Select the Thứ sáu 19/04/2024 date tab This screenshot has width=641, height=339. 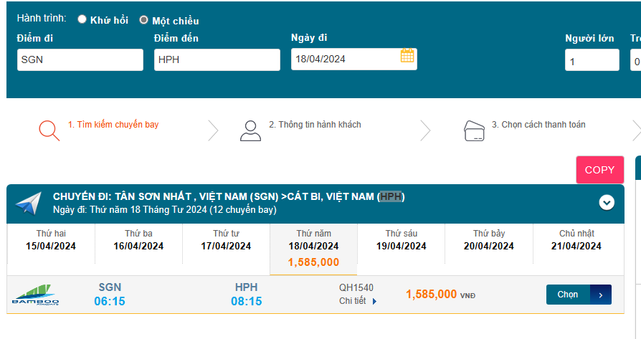tap(402, 240)
